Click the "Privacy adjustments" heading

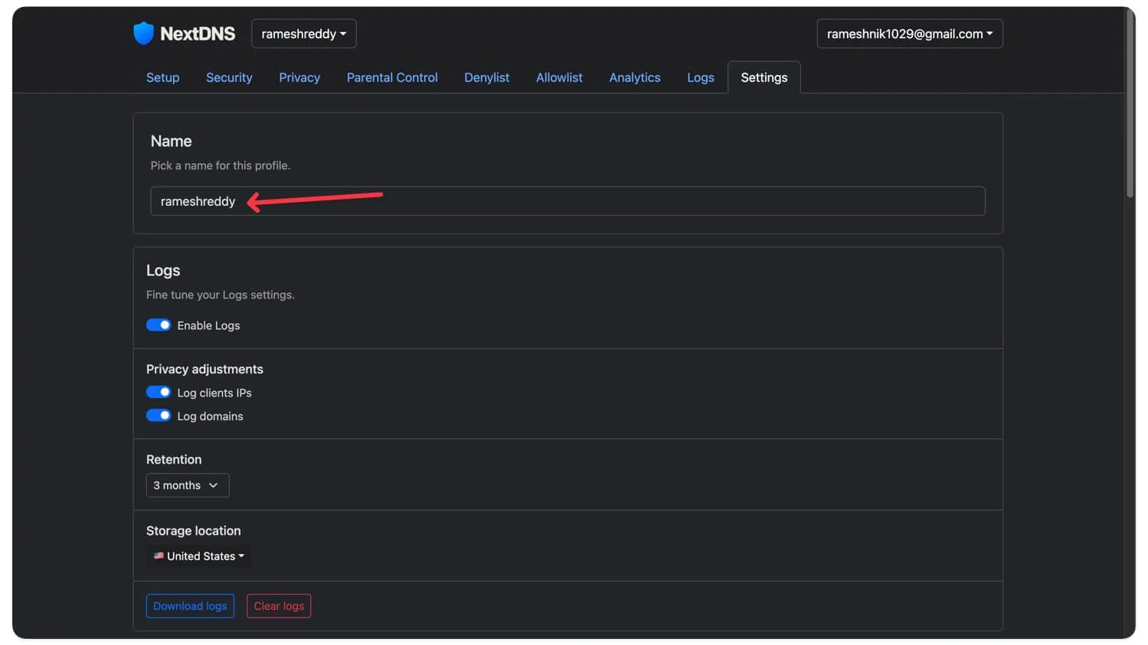204,369
